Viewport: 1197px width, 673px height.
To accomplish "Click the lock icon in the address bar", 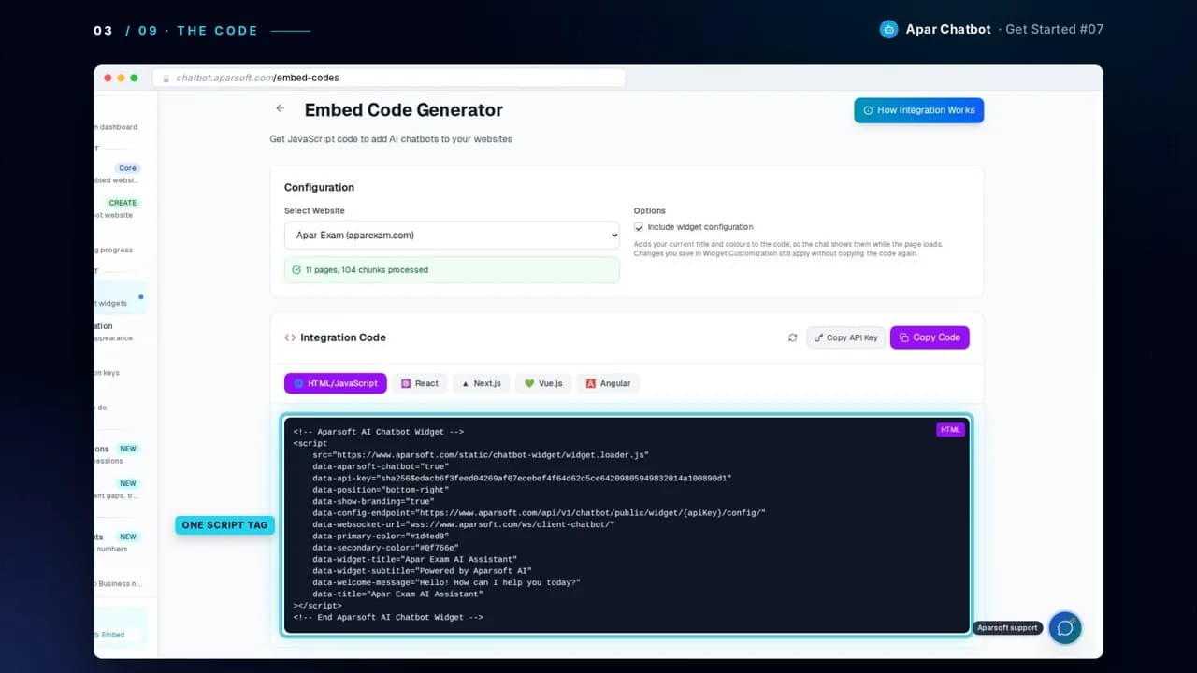I will (x=166, y=79).
